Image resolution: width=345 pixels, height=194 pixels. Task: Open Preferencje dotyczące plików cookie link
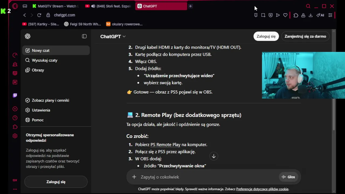(x=262, y=189)
